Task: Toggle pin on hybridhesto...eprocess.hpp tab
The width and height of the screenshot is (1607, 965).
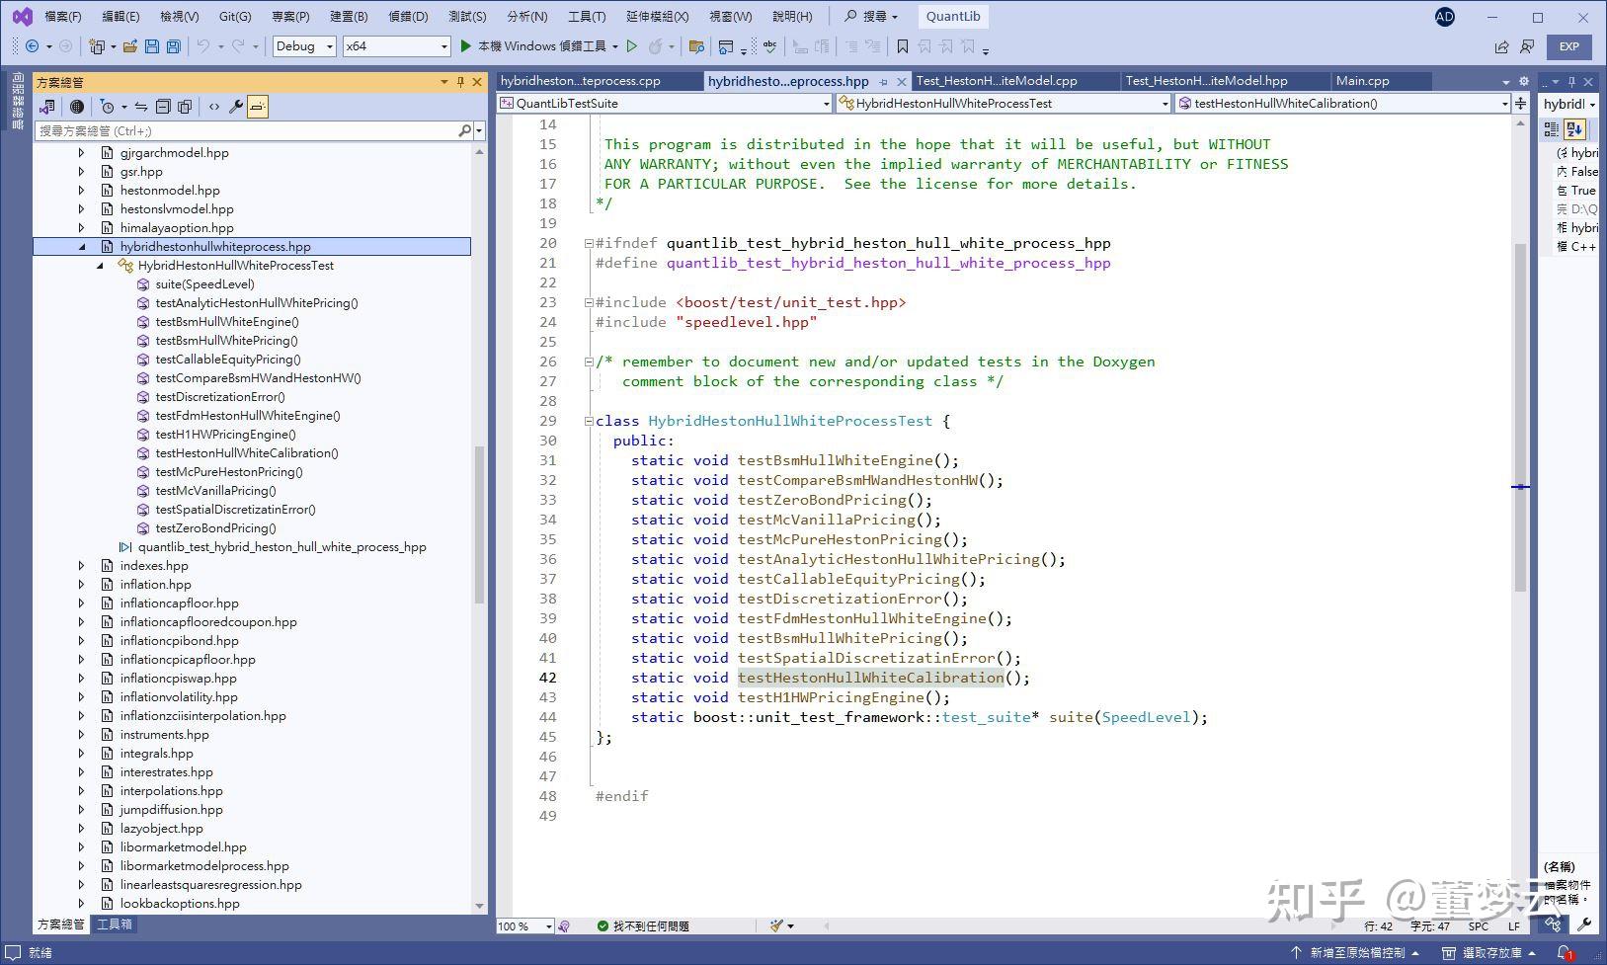Action: coord(884,82)
